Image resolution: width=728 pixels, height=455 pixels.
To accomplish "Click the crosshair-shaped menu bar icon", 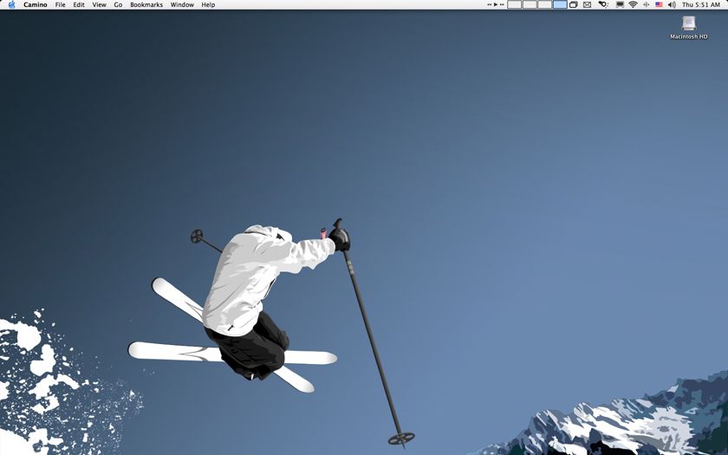I will (x=646, y=4).
